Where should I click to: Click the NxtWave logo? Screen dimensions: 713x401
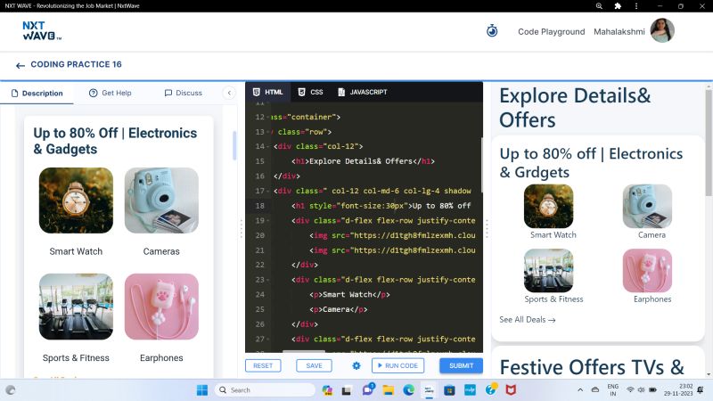[x=41, y=31]
